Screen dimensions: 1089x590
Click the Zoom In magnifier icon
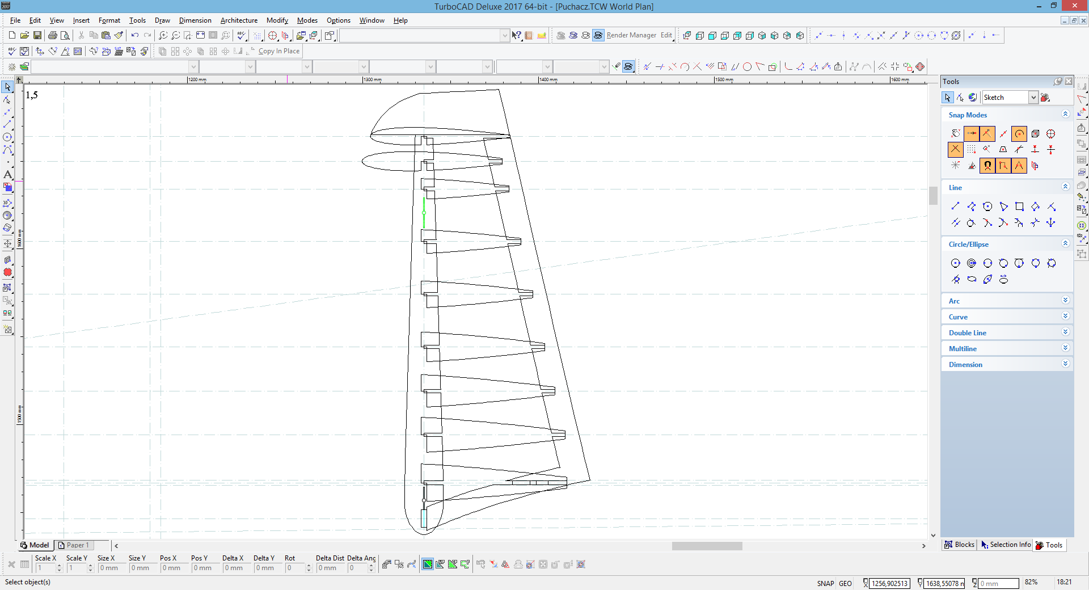[x=163, y=35]
